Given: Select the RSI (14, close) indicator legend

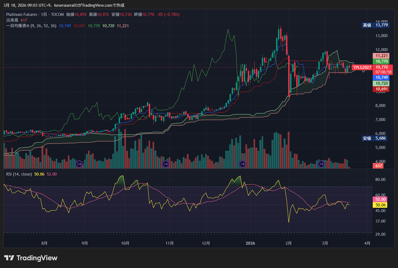Looking at the screenshot, I should (x=19, y=174).
